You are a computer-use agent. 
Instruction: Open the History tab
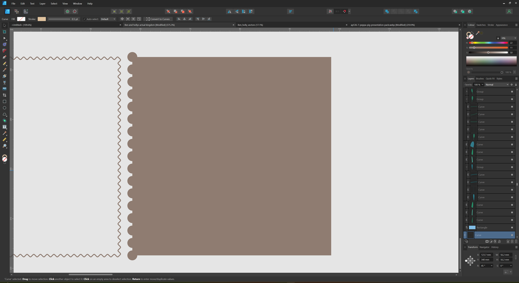495,247
